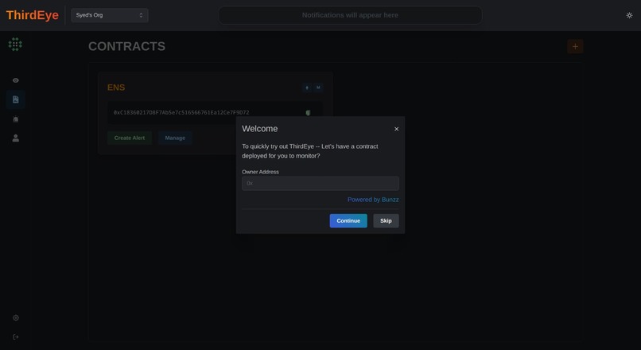
Task: Open the settings gear sidebar icon
Action: 16,317
